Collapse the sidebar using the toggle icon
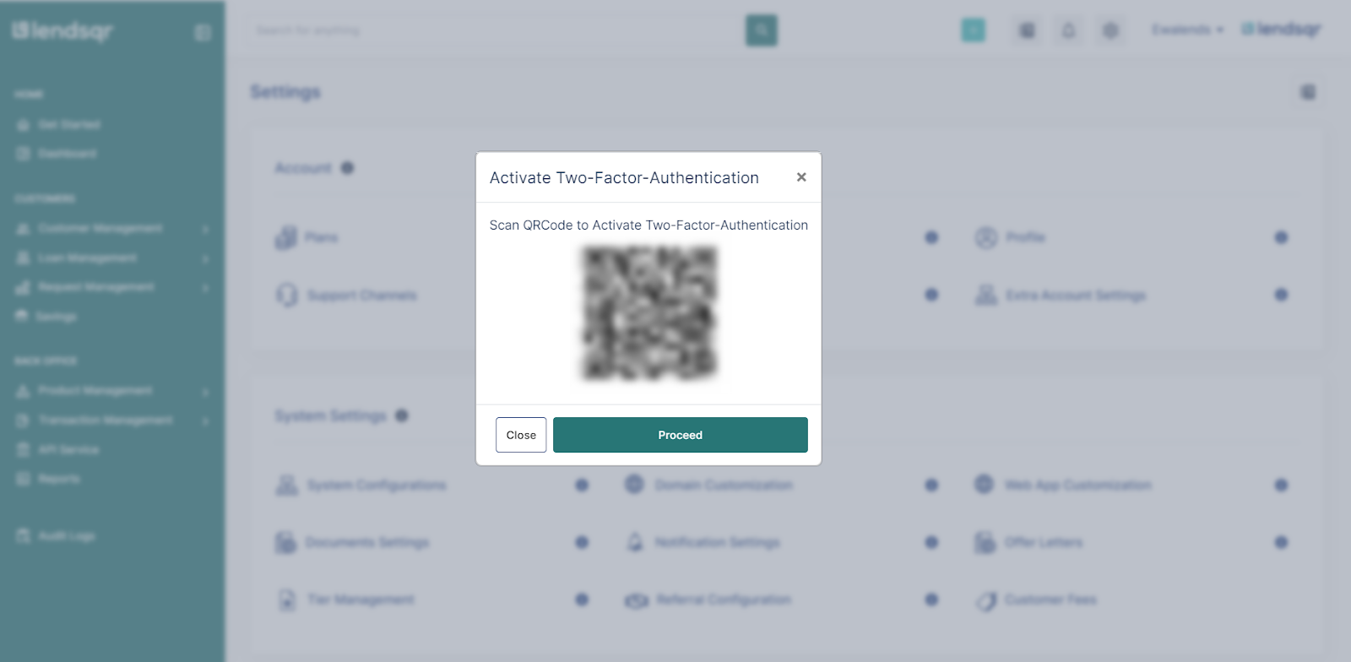1351x662 pixels. point(203,33)
